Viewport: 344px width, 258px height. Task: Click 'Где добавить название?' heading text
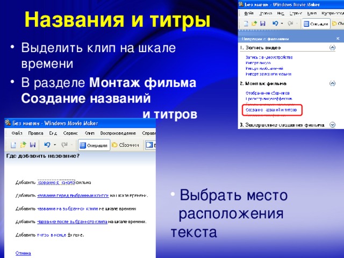pyautogui.click(x=43, y=156)
